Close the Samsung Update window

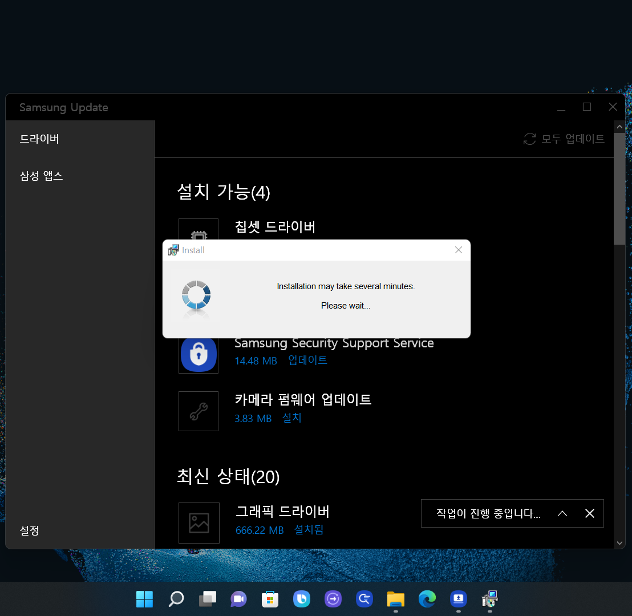[x=613, y=107]
